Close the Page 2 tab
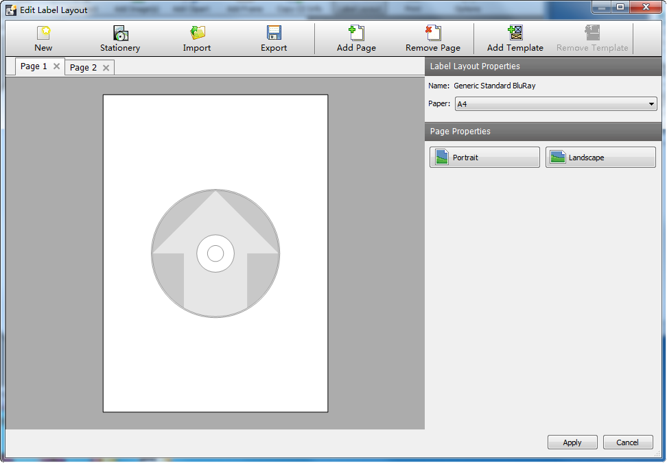This screenshot has width=667, height=463. (106, 67)
